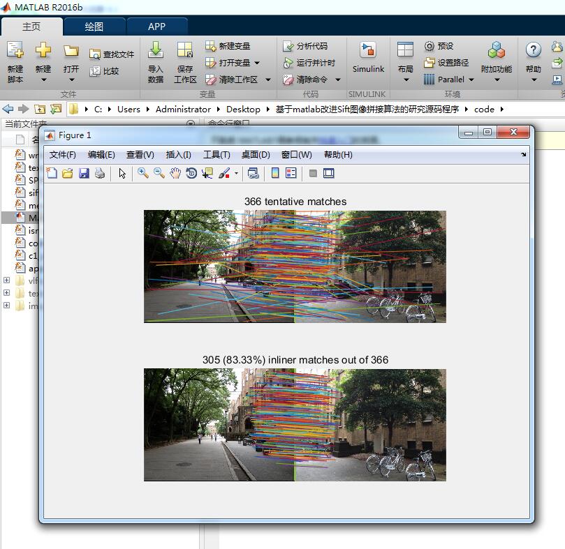Open the 文件(F) menu in Figure 1
Image resolution: width=565 pixels, height=549 pixels.
coord(63,155)
